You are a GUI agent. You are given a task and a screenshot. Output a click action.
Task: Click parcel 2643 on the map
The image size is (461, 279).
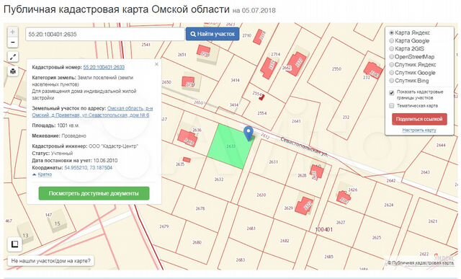[425, 172]
